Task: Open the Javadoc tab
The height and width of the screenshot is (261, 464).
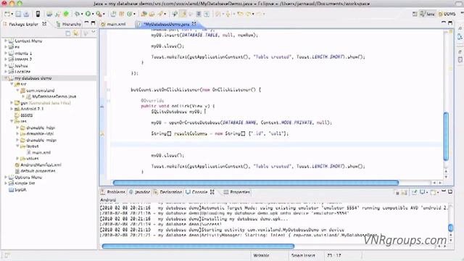Action: 140,192
